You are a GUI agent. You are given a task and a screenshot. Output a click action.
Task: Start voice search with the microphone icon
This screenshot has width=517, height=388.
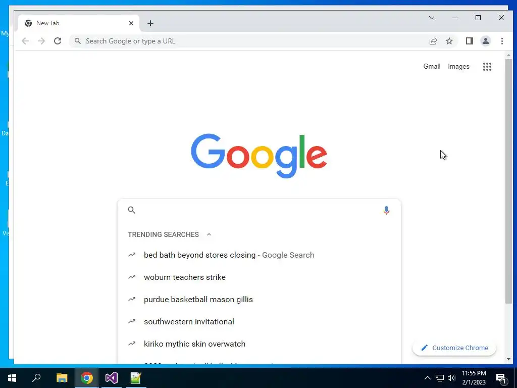pos(386,210)
